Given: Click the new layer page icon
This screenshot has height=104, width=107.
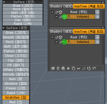Looking at the screenshot, I should [x=53, y=68].
